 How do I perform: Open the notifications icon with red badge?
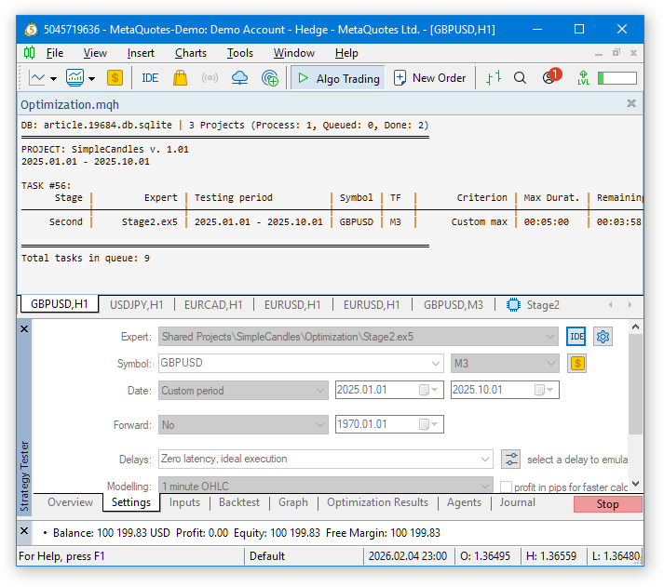point(551,77)
